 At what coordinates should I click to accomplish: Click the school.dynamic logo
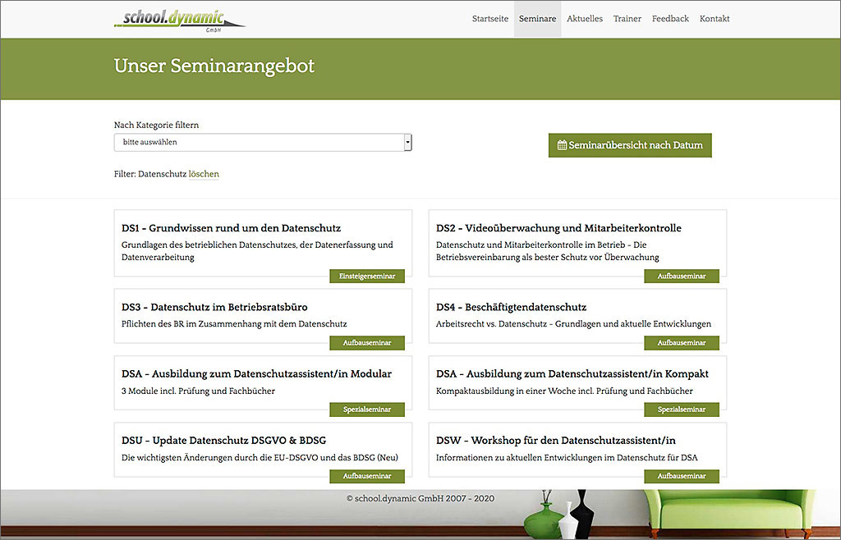179,20
